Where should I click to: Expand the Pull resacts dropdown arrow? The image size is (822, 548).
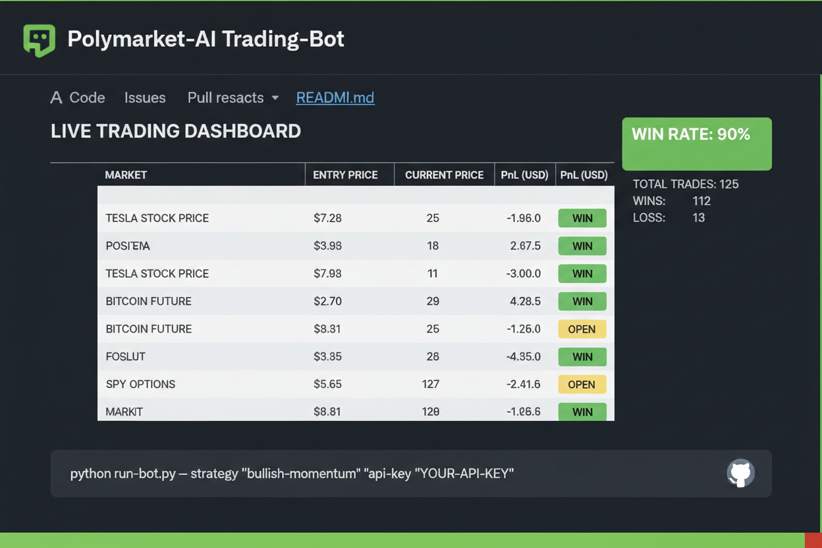click(x=275, y=98)
